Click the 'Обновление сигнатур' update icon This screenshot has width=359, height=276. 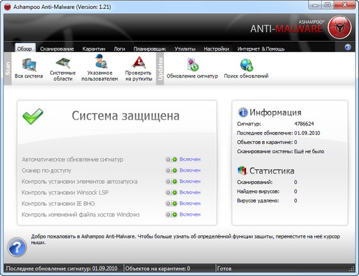point(192,65)
